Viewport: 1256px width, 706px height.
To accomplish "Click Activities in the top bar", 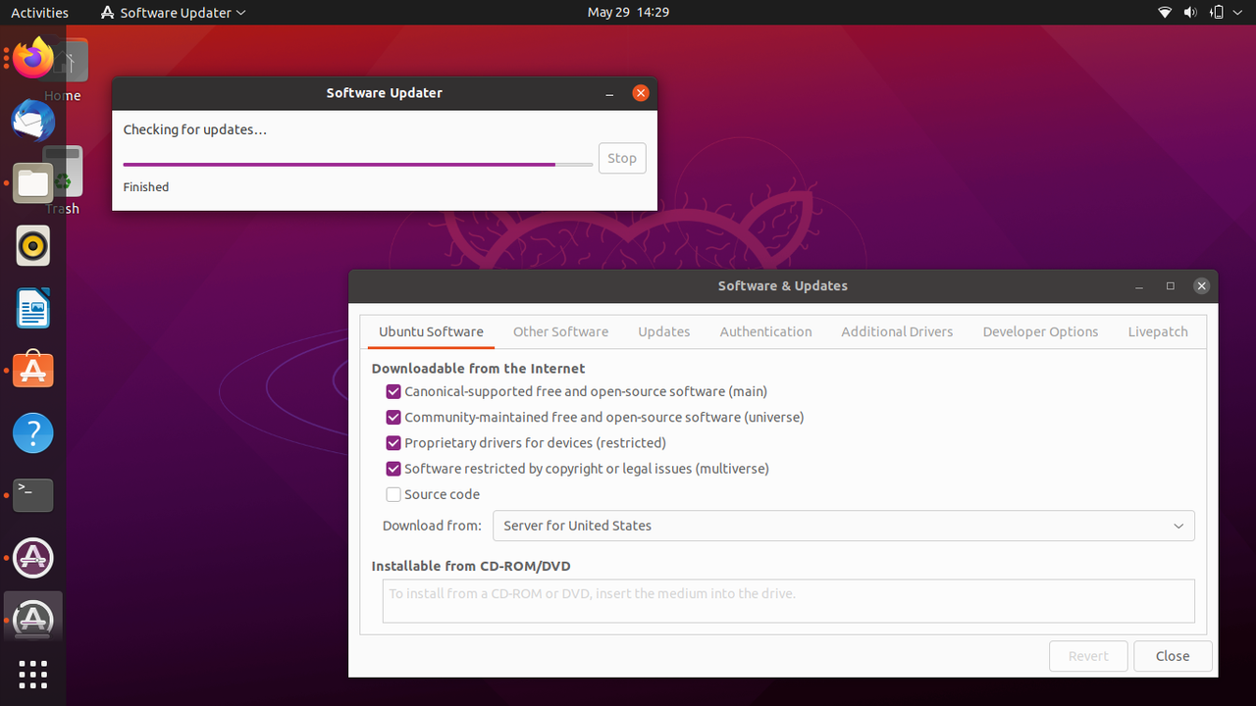I will (x=39, y=13).
